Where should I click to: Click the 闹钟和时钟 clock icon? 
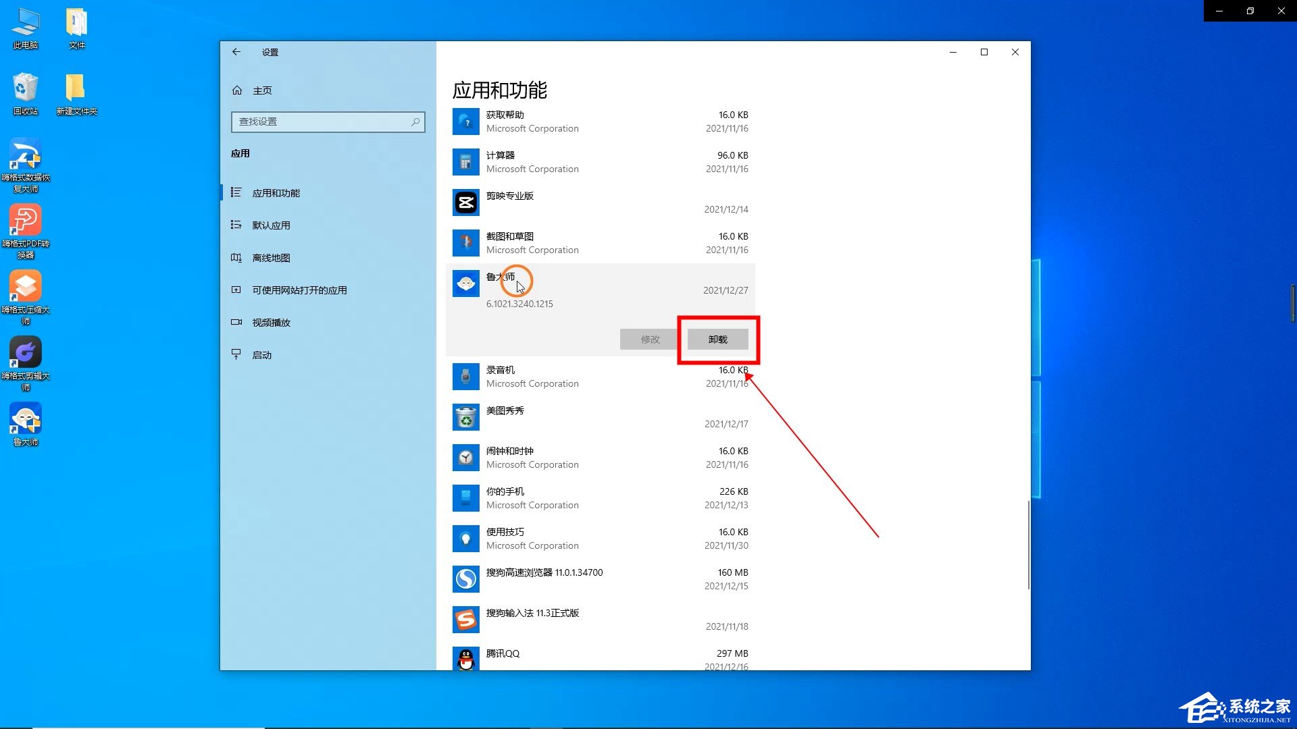tap(465, 458)
